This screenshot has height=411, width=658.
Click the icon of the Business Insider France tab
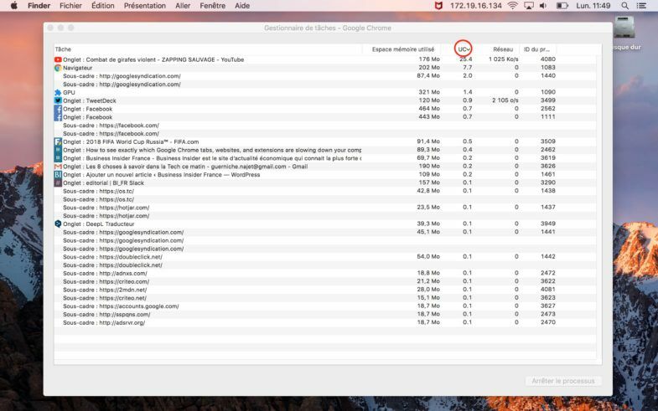58,158
